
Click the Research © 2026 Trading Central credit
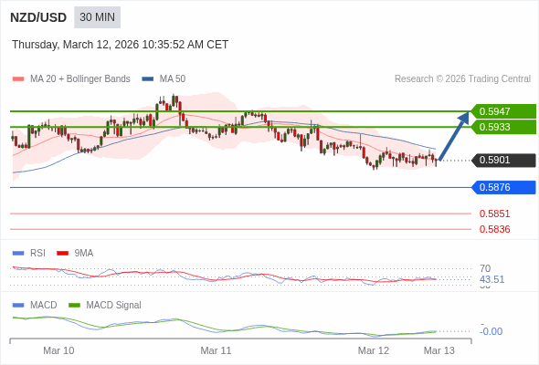pyautogui.click(x=462, y=79)
